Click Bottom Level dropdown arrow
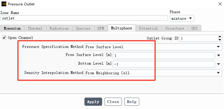Viewport: 224px width, 109px height. pyautogui.click(x=219, y=64)
